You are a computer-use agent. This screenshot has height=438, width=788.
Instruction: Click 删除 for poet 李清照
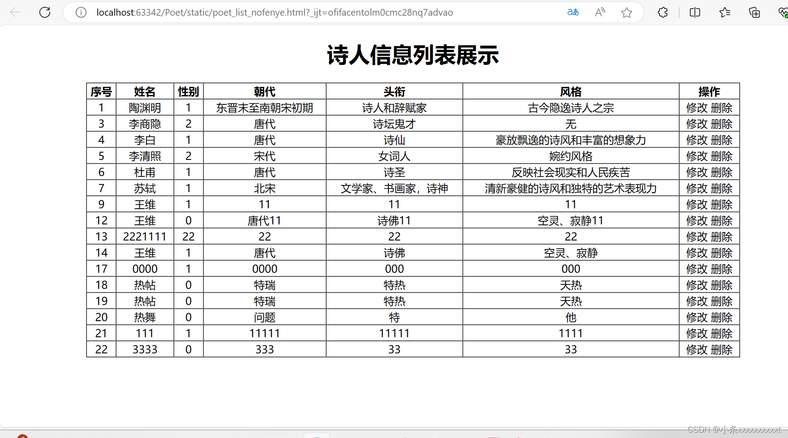click(x=722, y=156)
